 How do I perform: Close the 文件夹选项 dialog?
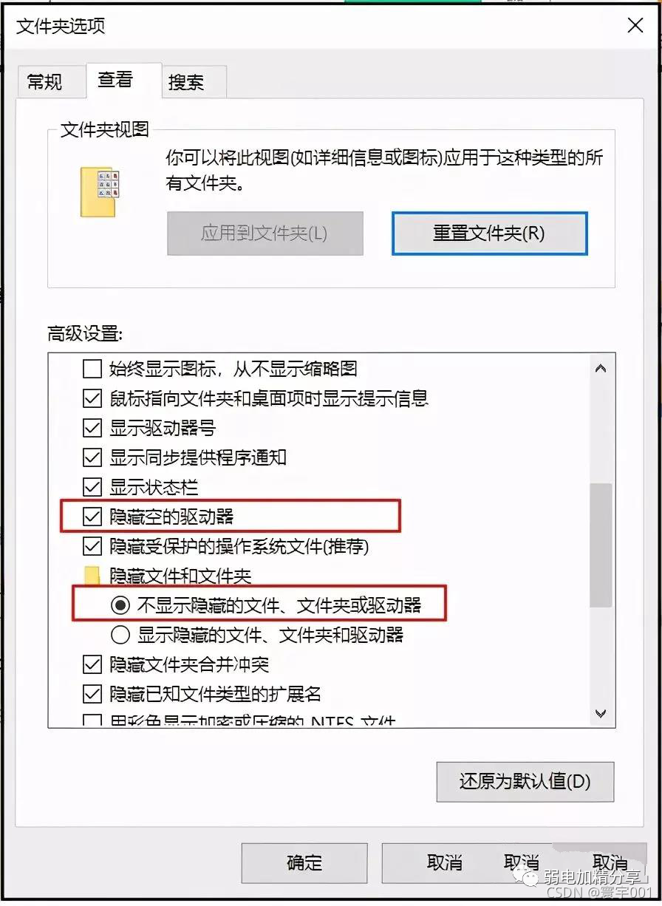(x=635, y=25)
